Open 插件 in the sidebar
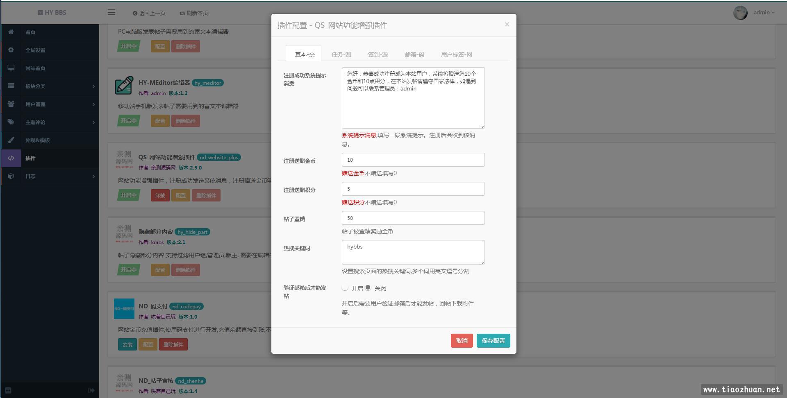 tap(30, 158)
